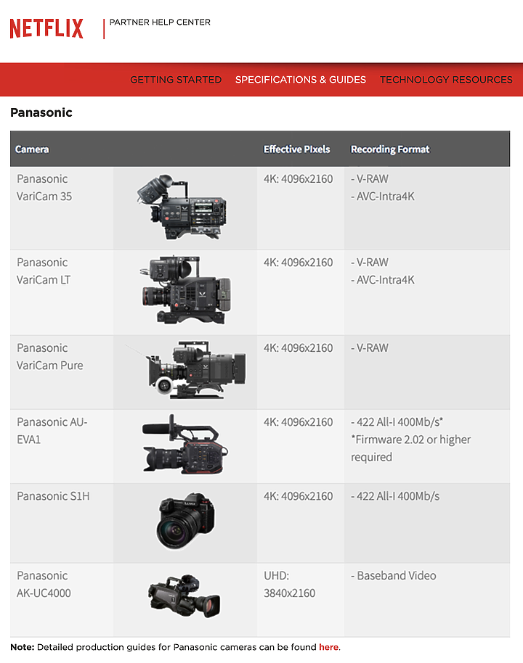Click the Effective Pixels column header
The height and width of the screenshot is (663, 523).
[296, 149]
